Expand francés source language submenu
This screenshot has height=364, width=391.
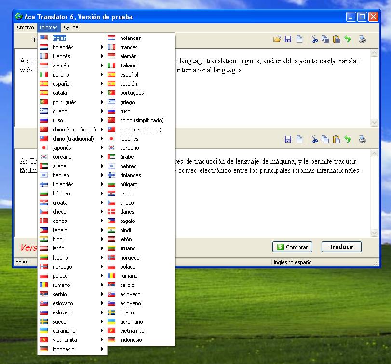point(72,56)
